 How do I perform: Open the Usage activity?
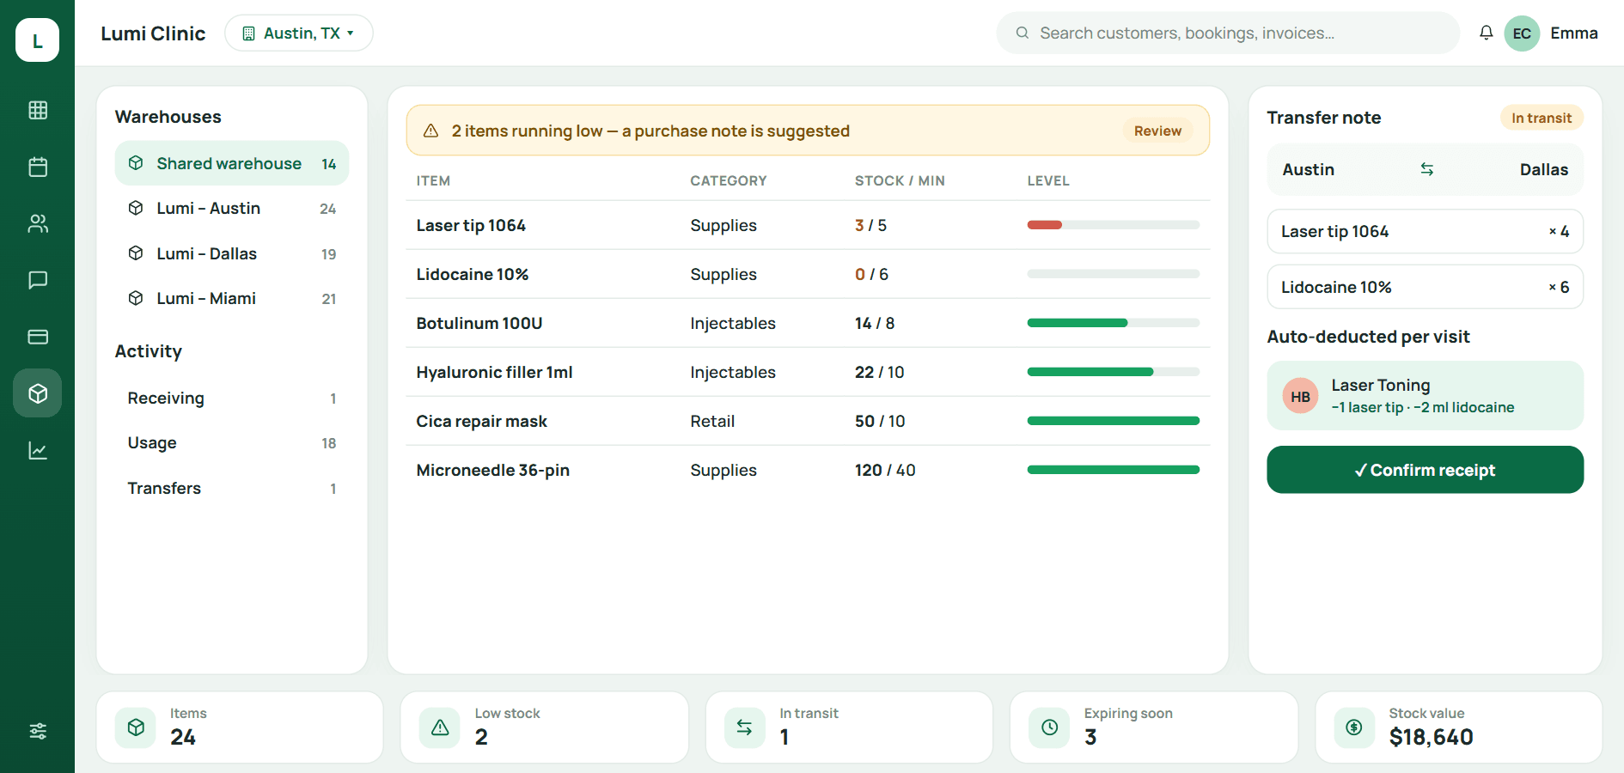click(232, 442)
